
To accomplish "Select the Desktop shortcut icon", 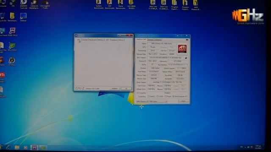I will [23, 17].
